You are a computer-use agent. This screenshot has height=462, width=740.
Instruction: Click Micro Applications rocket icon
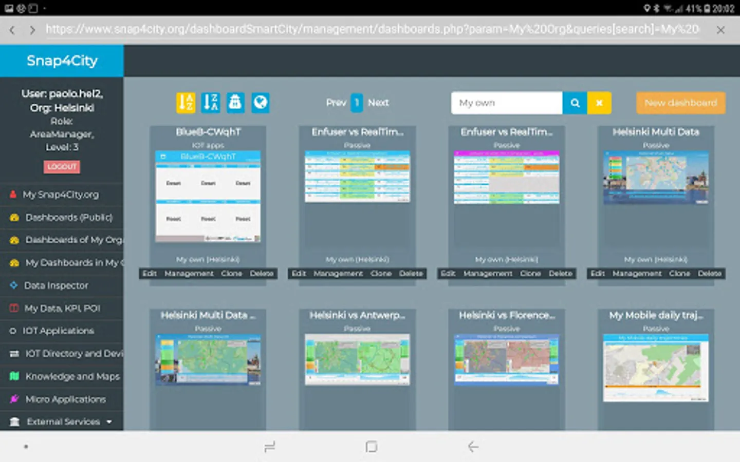point(14,399)
